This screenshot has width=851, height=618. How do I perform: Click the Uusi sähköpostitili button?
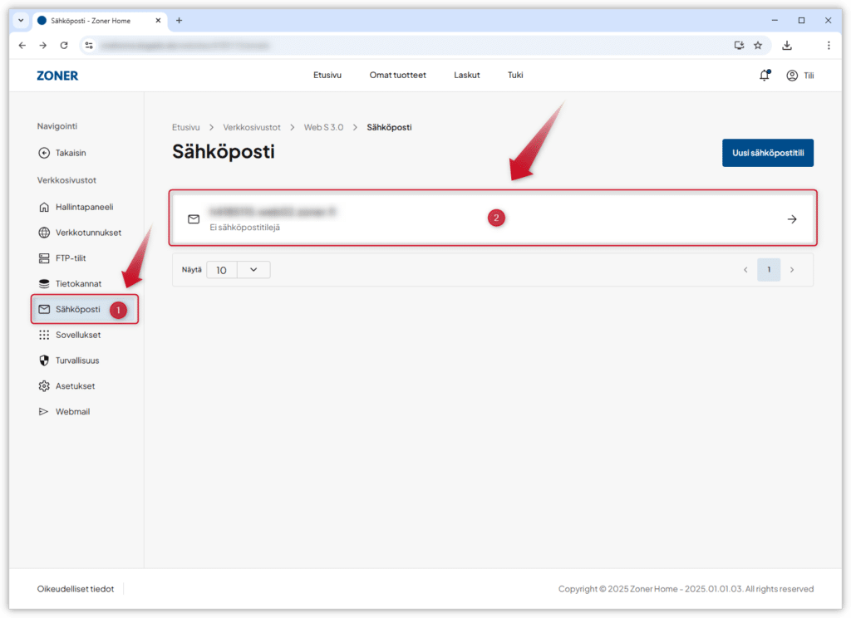767,153
